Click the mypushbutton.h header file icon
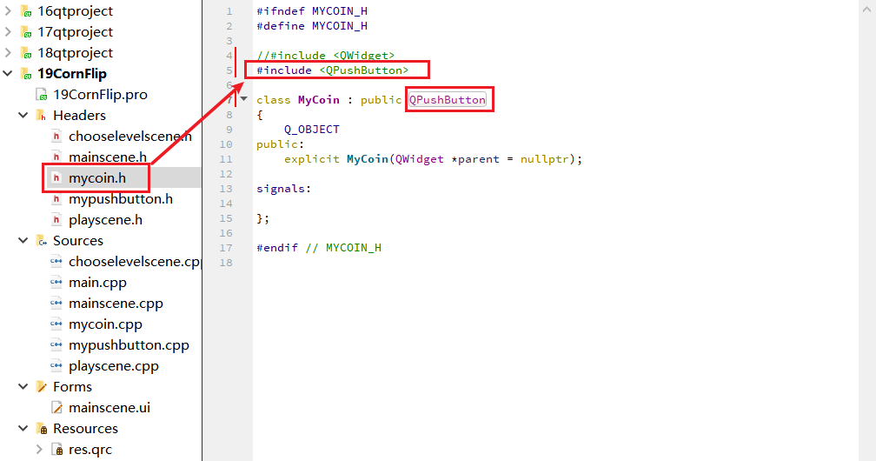876x461 pixels. [x=56, y=198]
